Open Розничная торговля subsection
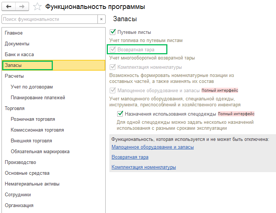 coord(54,119)
